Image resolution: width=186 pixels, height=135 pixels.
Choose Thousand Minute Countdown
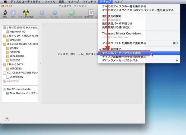pyautogui.click(x=139, y=33)
